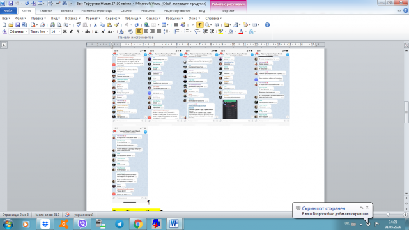Toggle strikethrough formatting

88,31
